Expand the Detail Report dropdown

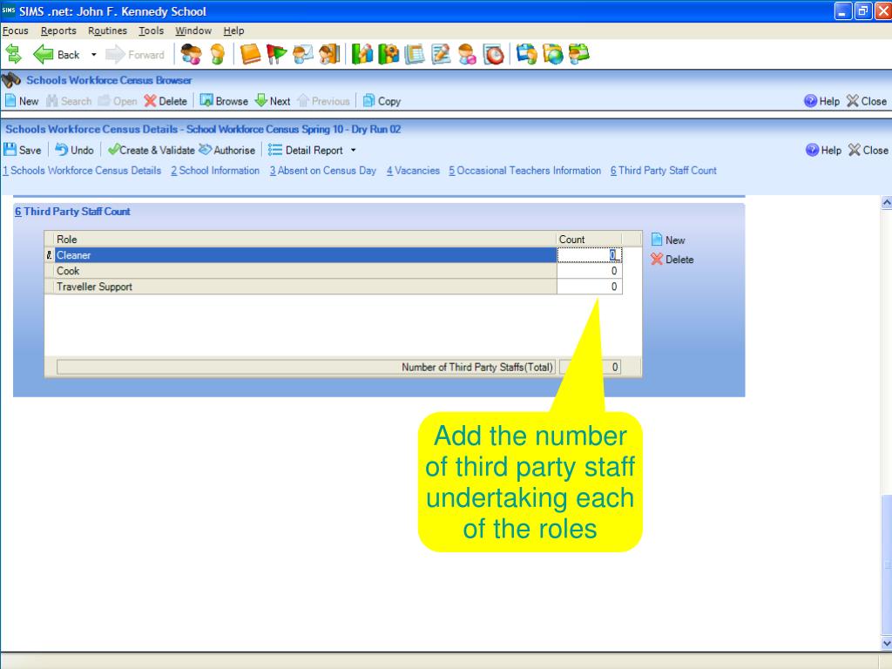(353, 150)
